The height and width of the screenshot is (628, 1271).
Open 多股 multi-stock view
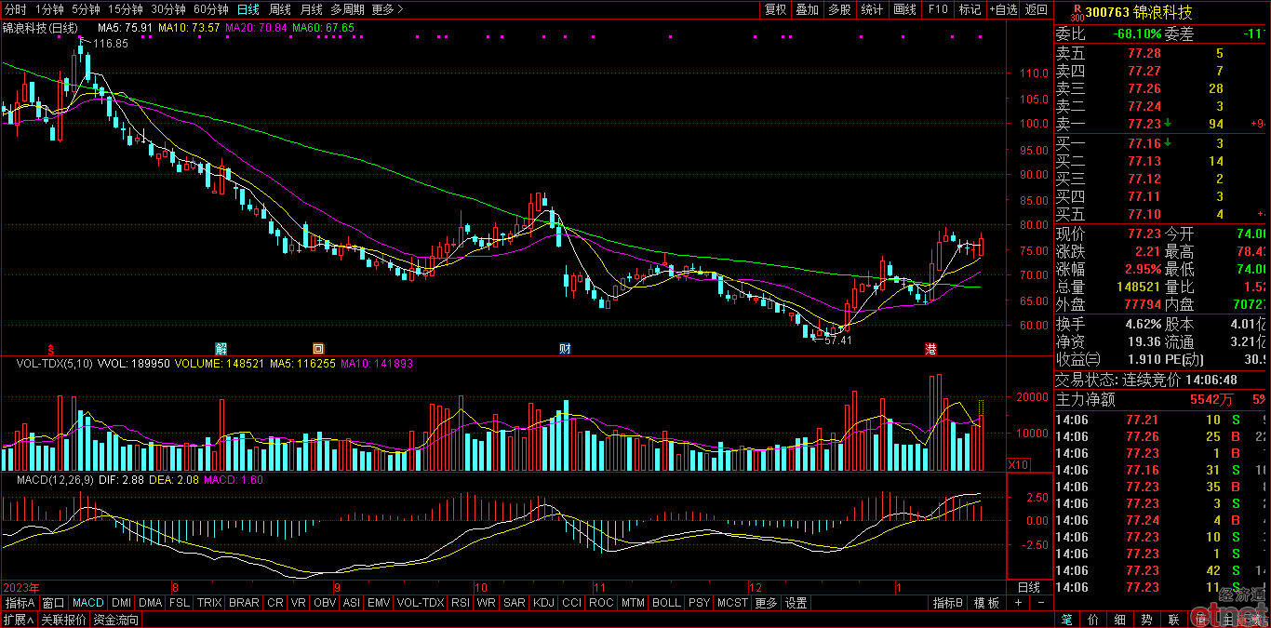[x=839, y=9]
